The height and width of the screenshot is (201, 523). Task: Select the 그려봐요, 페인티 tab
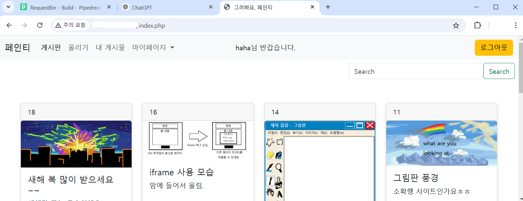270,7
